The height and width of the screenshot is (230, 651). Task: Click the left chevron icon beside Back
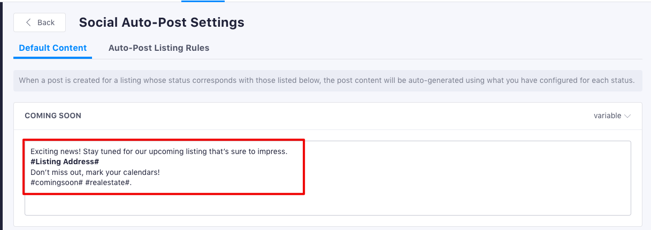pyautogui.click(x=28, y=22)
